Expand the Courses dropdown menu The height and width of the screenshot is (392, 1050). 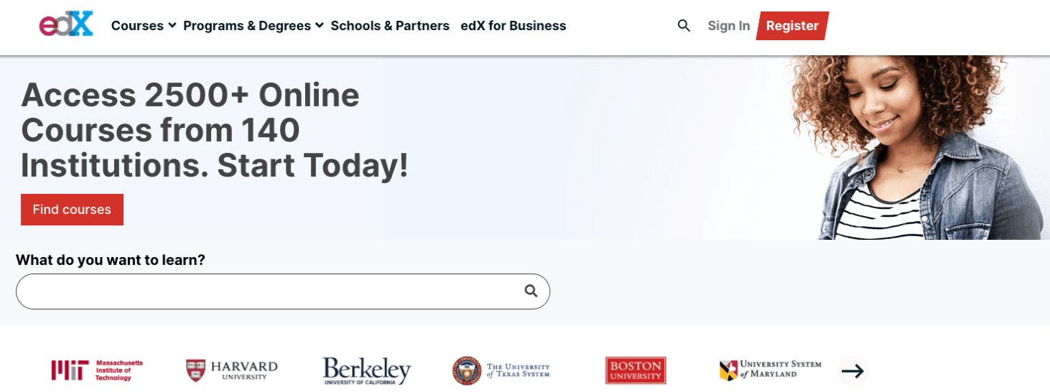tap(144, 26)
